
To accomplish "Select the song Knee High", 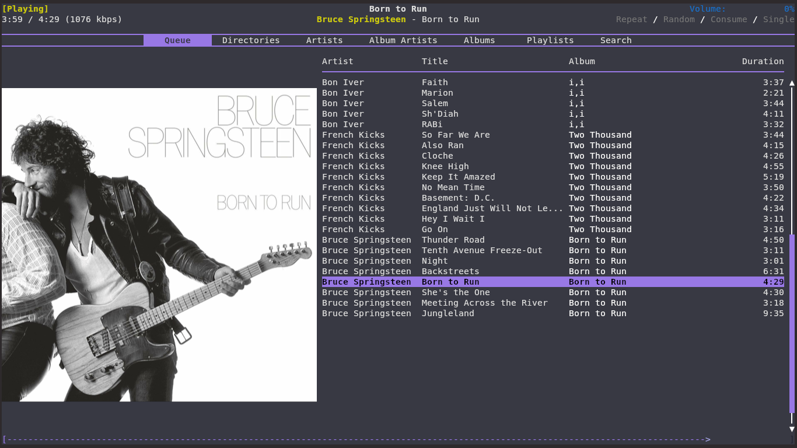I will tap(553, 166).
